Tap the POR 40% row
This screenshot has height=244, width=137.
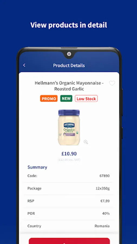[x=68, y=214]
